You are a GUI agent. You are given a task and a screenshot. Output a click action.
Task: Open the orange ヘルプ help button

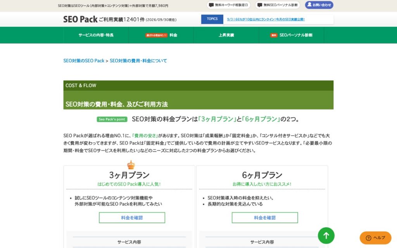(375, 238)
